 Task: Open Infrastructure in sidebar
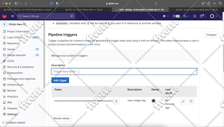pyautogui.click(x=15, y=85)
